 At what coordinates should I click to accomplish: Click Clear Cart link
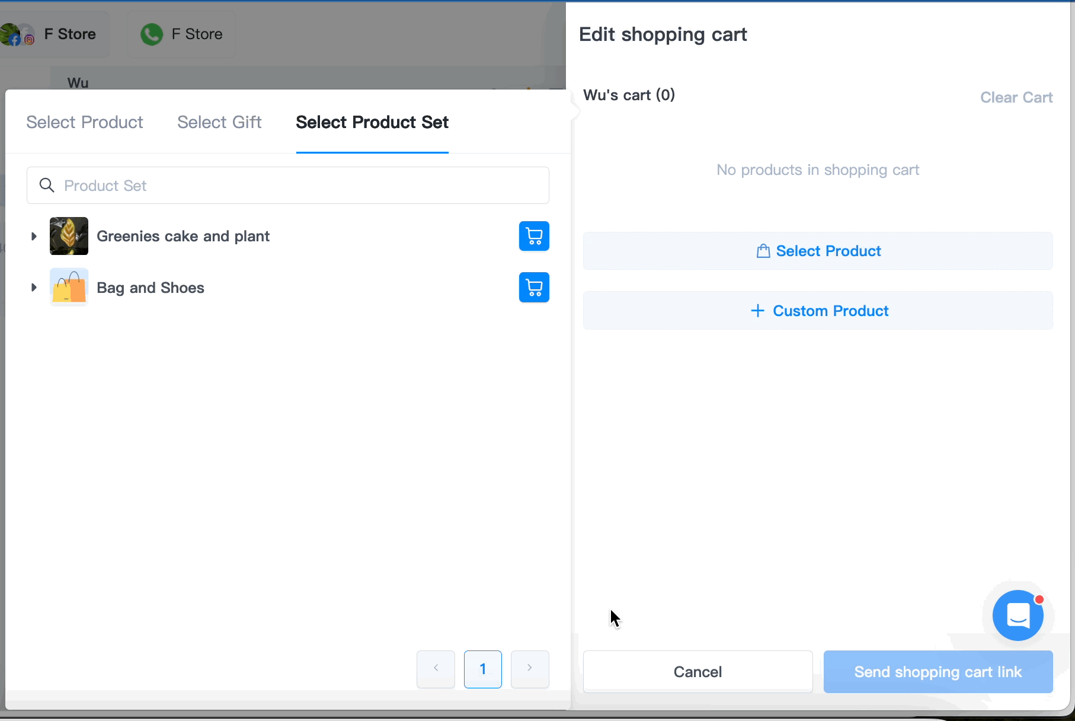pos(1016,97)
